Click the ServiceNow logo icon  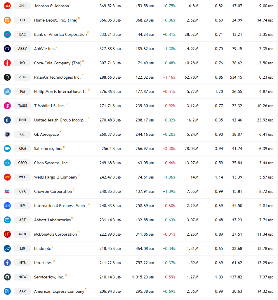click(x=7, y=277)
